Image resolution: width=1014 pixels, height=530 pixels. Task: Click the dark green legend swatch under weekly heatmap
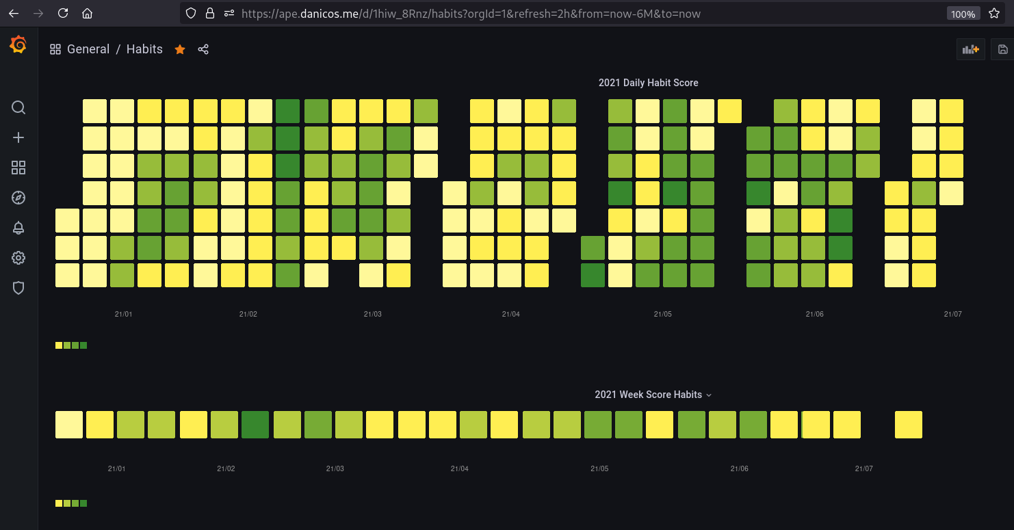click(x=83, y=503)
